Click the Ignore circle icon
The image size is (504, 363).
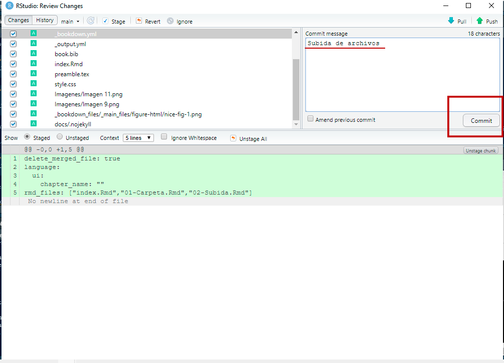(x=171, y=21)
